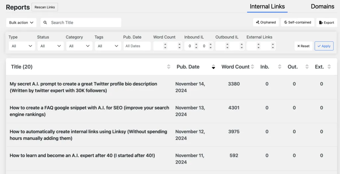The height and width of the screenshot is (174, 340).
Task: Sort by Inbound links column arrows
Action: [x=280, y=67]
